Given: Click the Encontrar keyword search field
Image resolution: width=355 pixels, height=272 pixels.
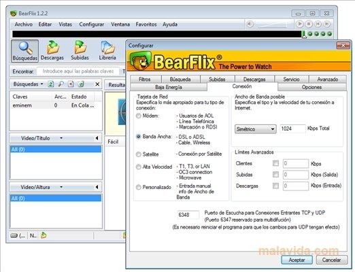Looking at the screenshot, I should [x=78, y=71].
